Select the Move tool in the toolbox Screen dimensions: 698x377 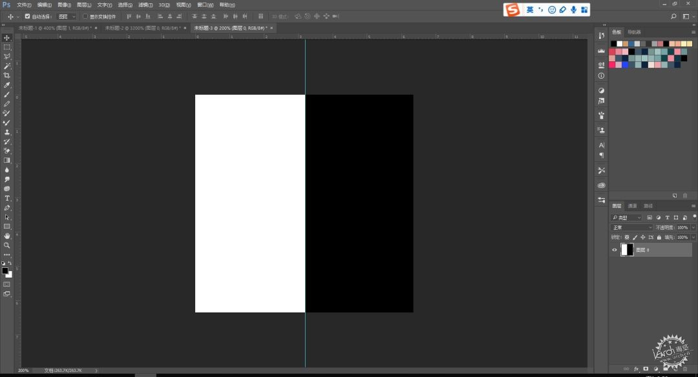pyautogui.click(x=6, y=38)
